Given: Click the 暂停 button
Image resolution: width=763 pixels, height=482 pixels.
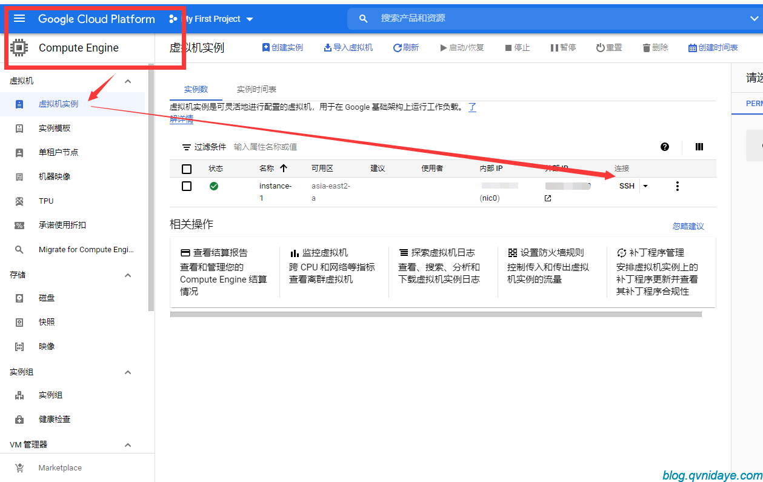Looking at the screenshot, I should coord(563,47).
